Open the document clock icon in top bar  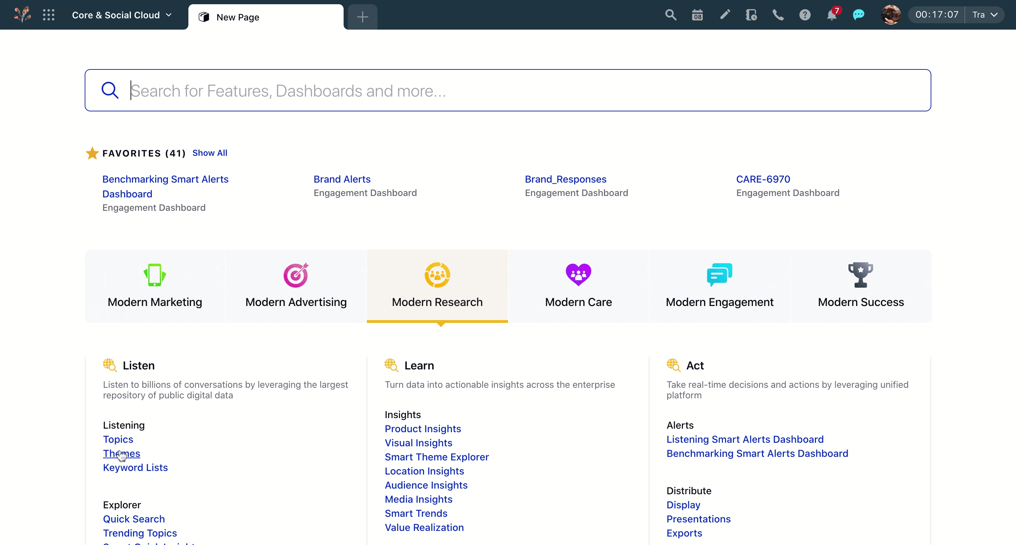[x=751, y=15]
